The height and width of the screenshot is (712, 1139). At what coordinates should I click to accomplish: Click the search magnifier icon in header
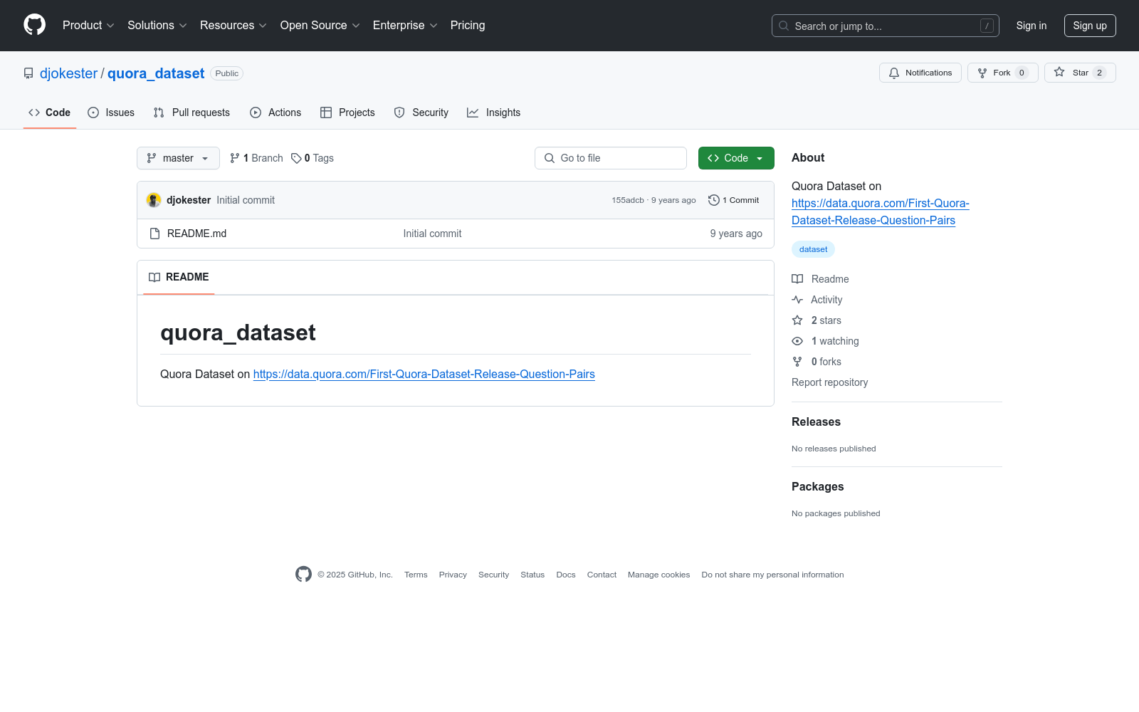(x=784, y=26)
